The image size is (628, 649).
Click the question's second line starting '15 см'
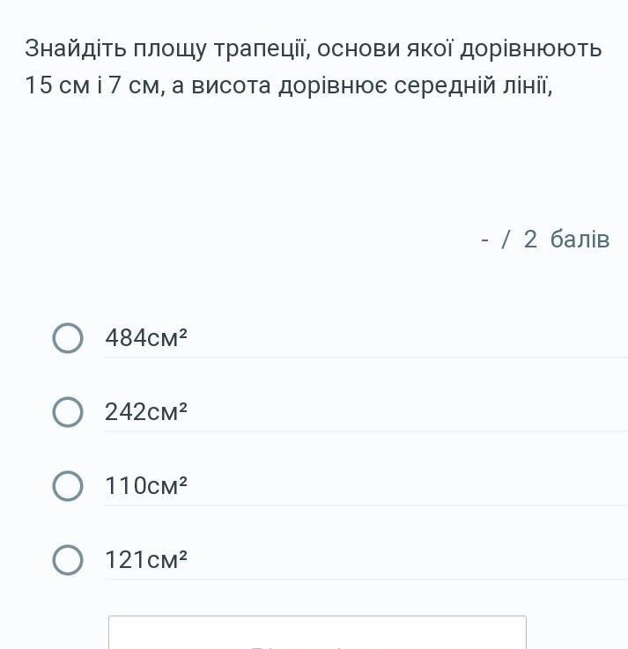point(289,86)
